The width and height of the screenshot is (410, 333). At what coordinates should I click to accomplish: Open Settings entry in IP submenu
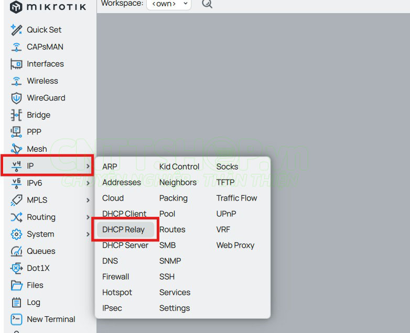click(x=175, y=308)
